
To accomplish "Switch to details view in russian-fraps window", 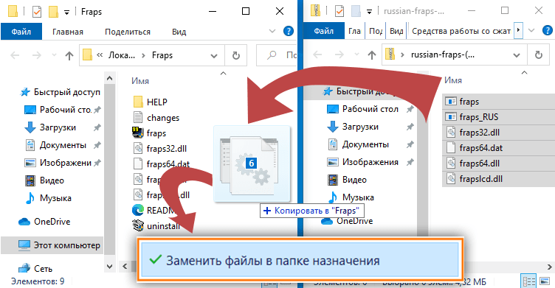I will click(529, 282).
